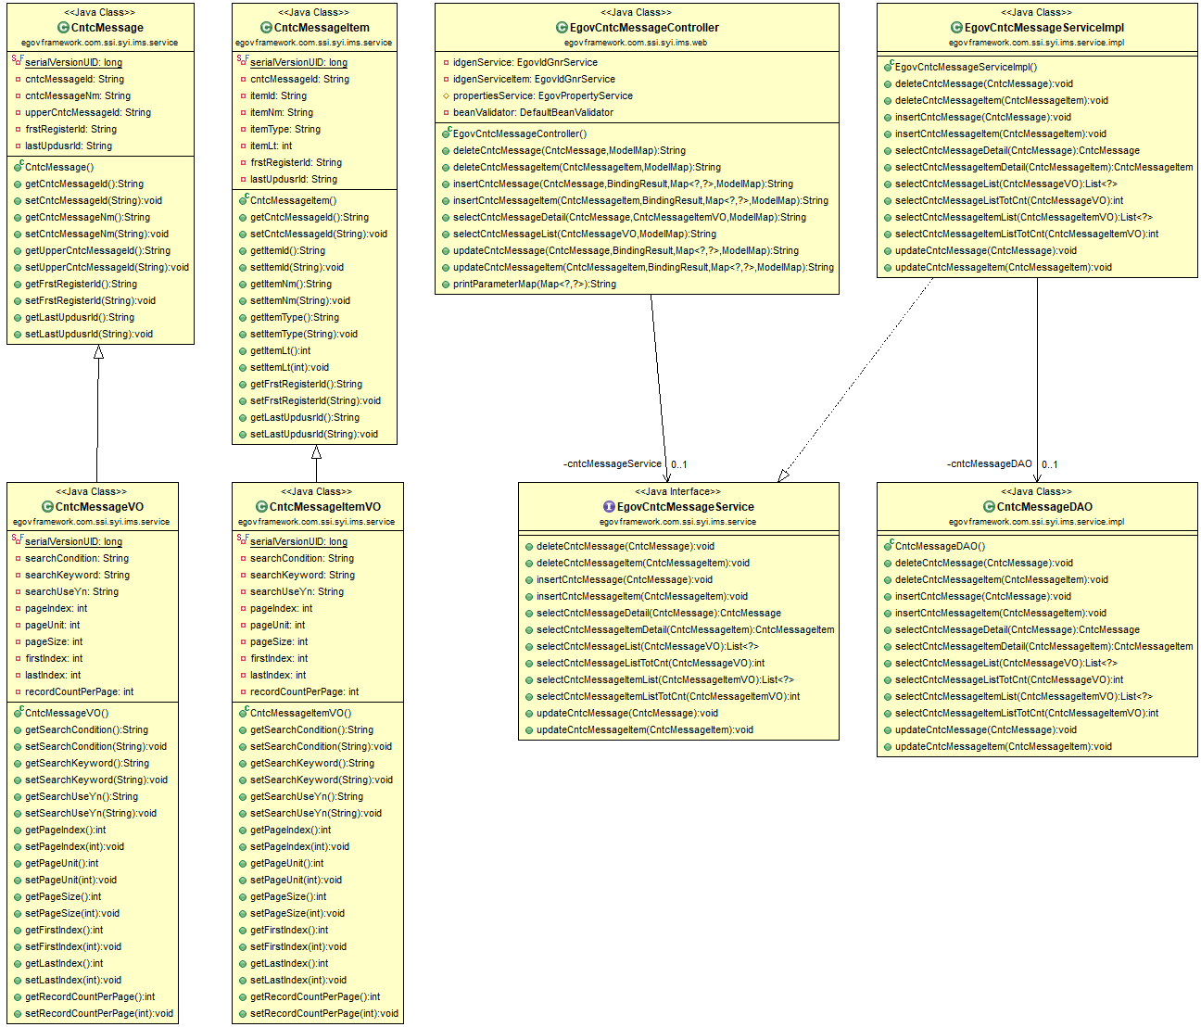Select the dashed realization arrowhead on EgovCntcMessageService
This screenshot has height=1027, width=1201.
[784, 475]
